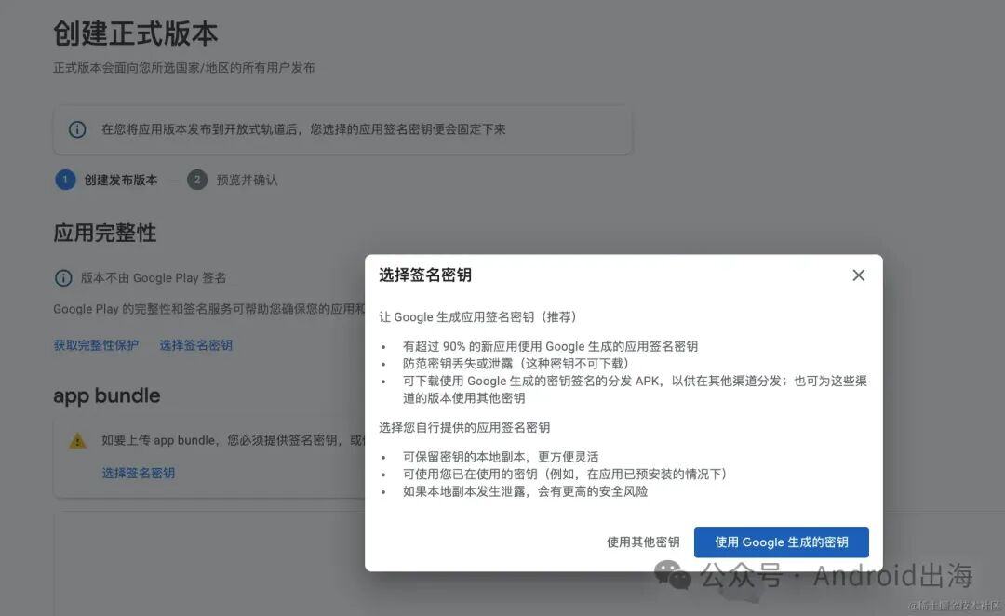This screenshot has height=616, width=1005.
Task: Click the release description text under the title
Action: (184, 67)
